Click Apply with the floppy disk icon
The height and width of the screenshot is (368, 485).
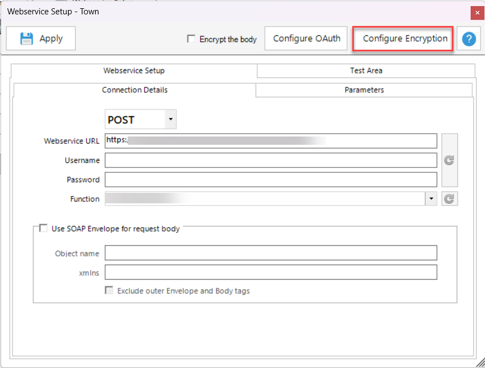tap(41, 39)
